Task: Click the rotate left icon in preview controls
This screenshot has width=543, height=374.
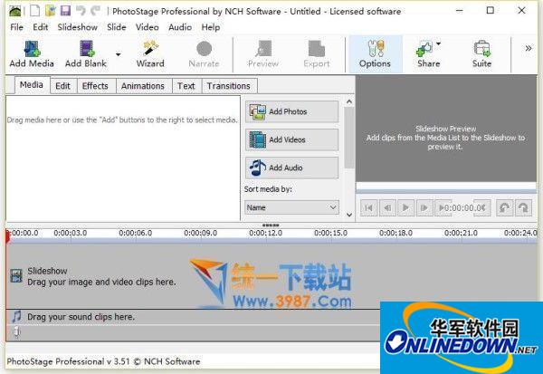Action: coord(504,208)
